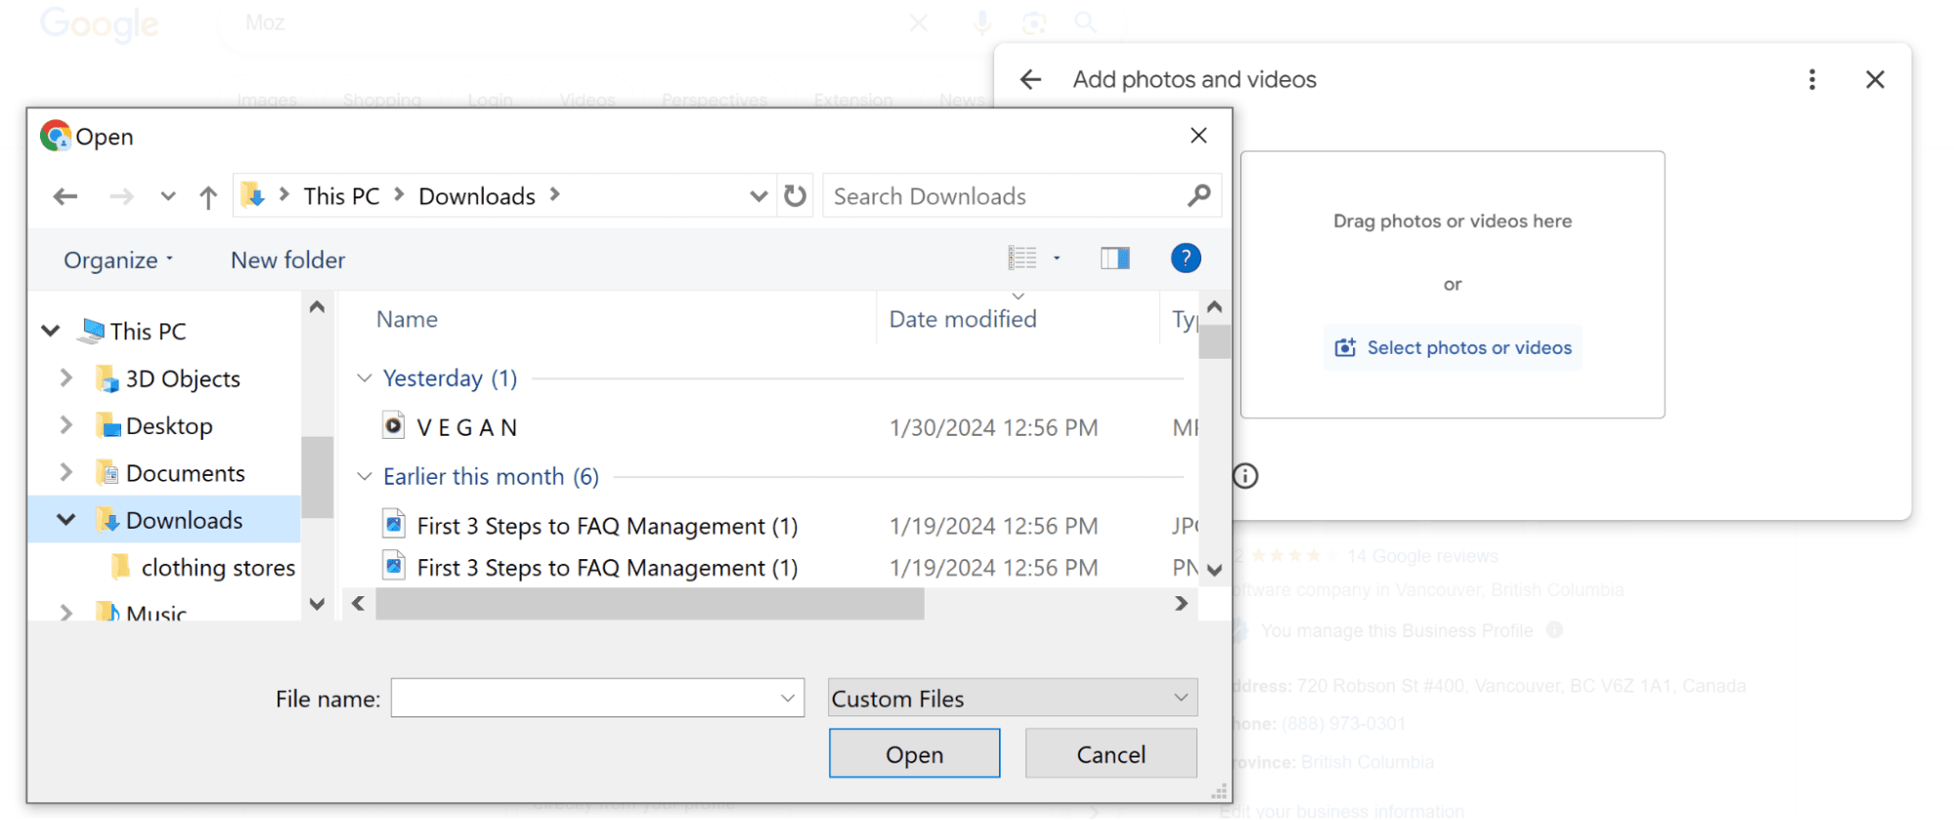
Task: Click the three-dot more options menu
Action: [x=1811, y=79]
